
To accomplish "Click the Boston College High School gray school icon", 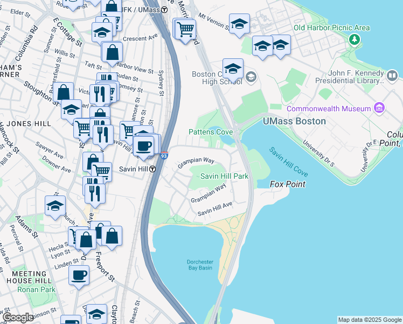I will click(x=251, y=77).
